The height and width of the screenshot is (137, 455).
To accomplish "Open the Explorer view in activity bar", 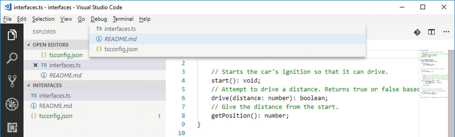I will (x=12, y=35).
